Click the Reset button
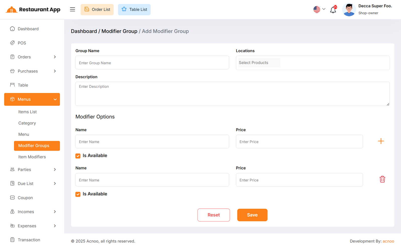Image resolution: width=401 pixels, height=249 pixels. (214, 215)
